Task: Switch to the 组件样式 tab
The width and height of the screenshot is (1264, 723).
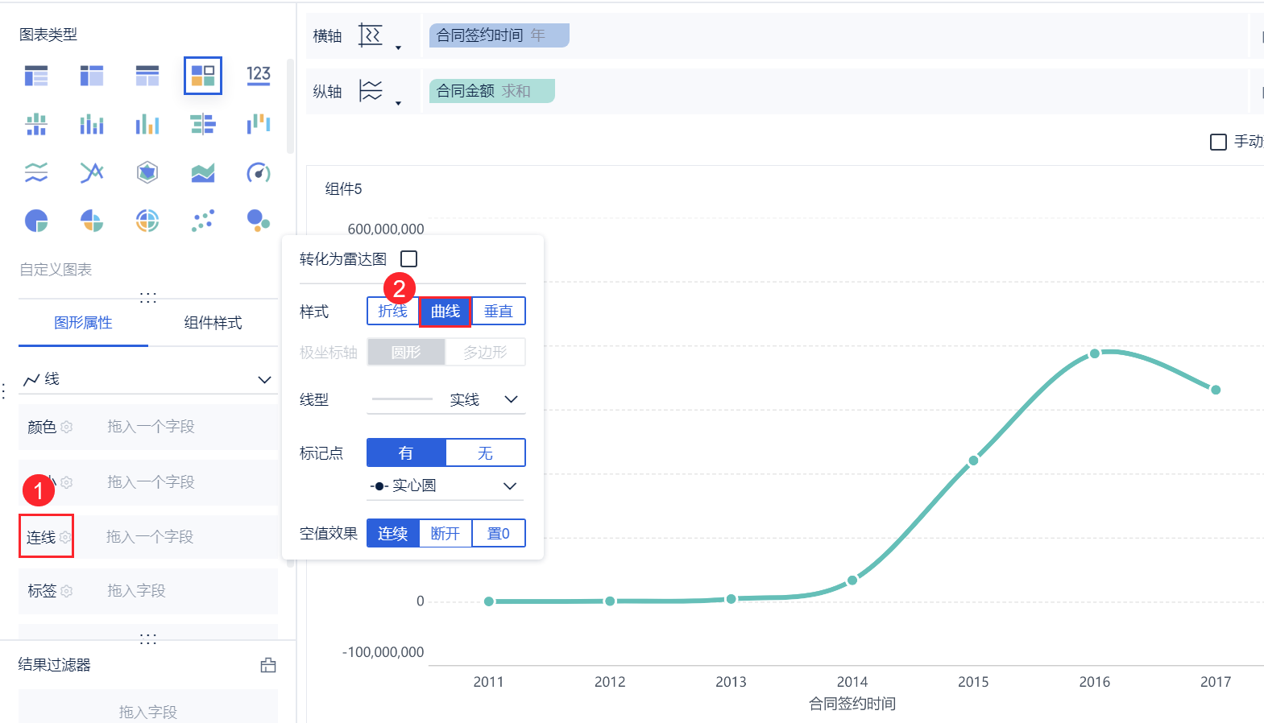Action: click(213, 323)
